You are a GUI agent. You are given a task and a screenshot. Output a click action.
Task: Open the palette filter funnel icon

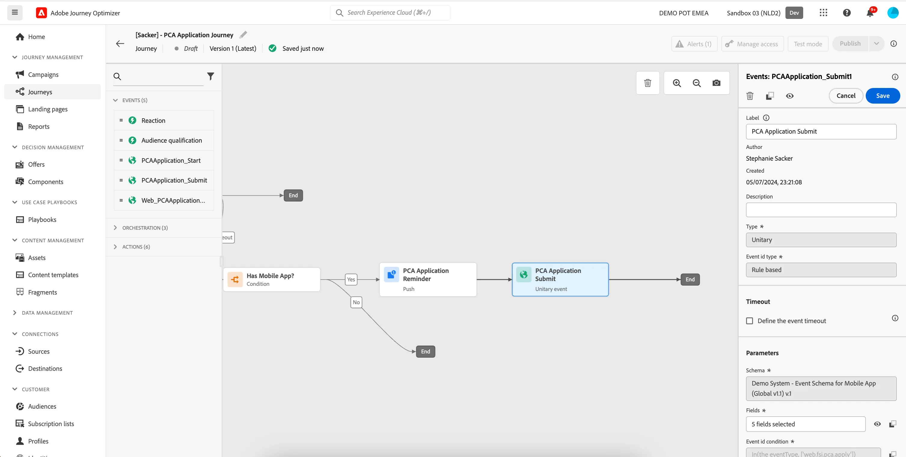[x=211, y=76]
